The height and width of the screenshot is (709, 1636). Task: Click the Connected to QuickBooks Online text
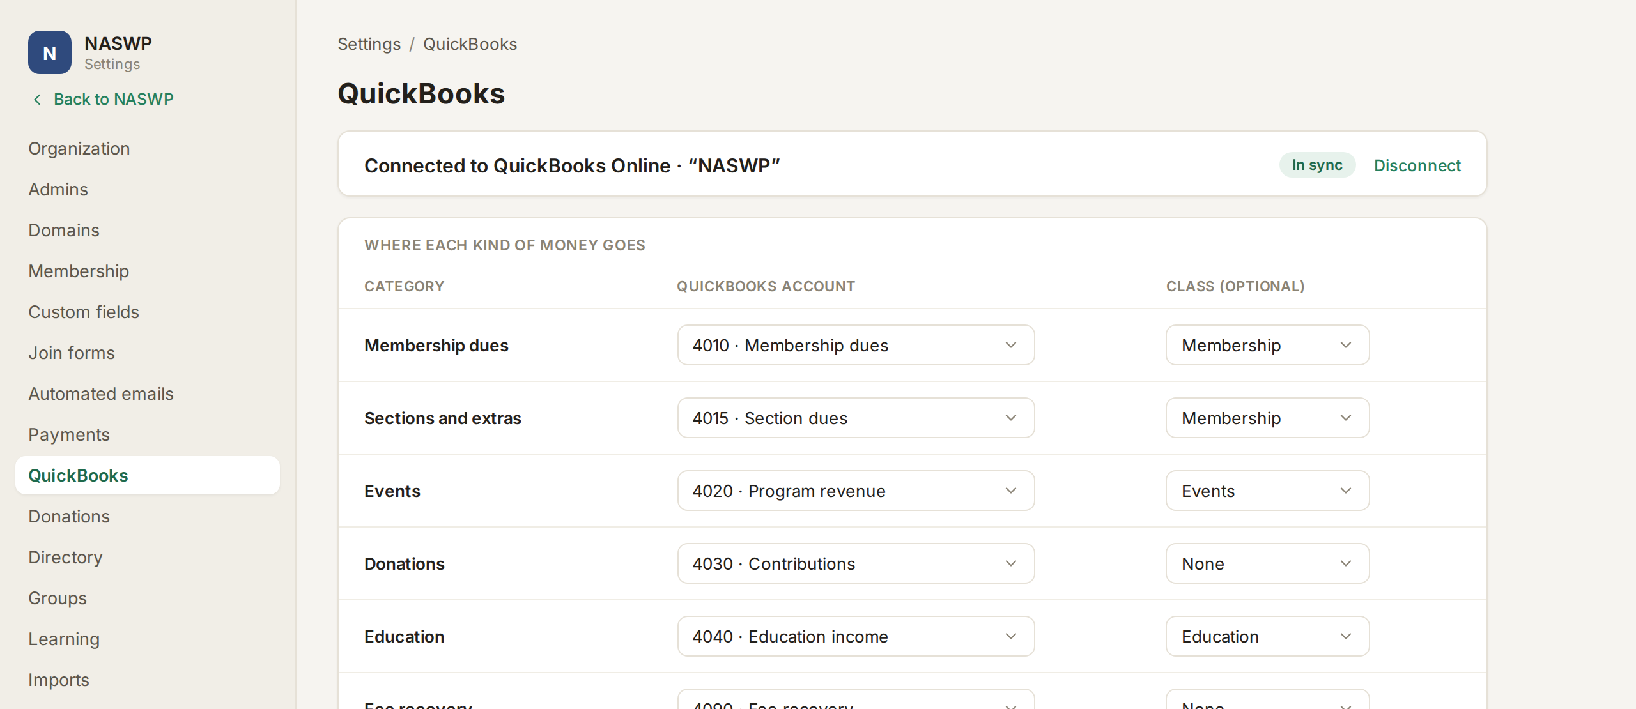click(572, 165)
